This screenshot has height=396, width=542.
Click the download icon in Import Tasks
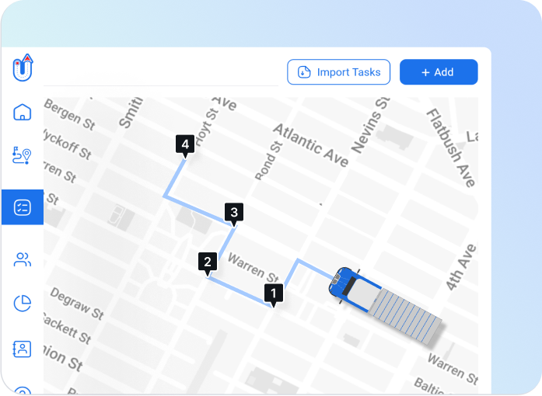click(x=304, y=72)
